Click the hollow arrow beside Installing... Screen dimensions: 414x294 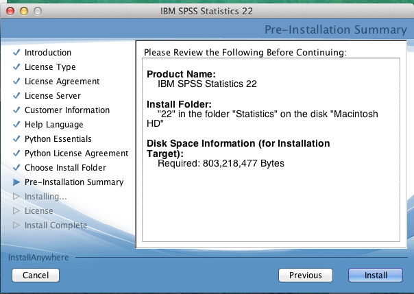(16, 197)
